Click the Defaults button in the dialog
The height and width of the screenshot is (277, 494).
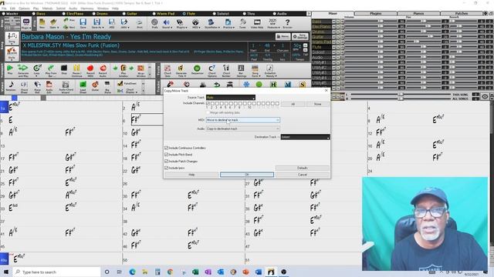303,168
